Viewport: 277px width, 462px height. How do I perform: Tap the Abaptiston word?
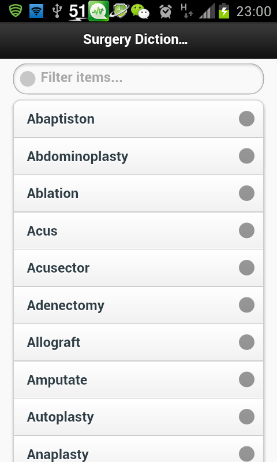61,119
